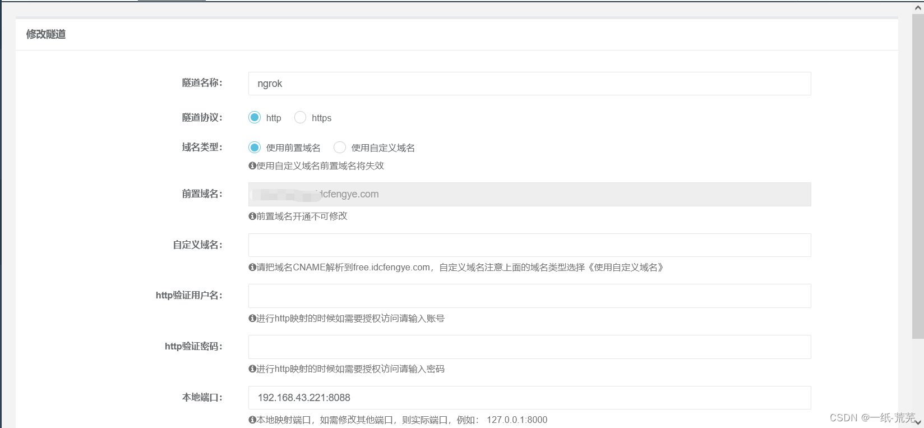Click the info icon beside 前置域名开通不可修改
Image resolution: width=924 pixels, height=428 pixels.
pos(252,217)
